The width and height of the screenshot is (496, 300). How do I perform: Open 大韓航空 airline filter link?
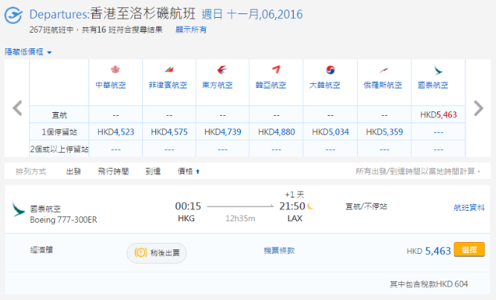click(324, 85)
